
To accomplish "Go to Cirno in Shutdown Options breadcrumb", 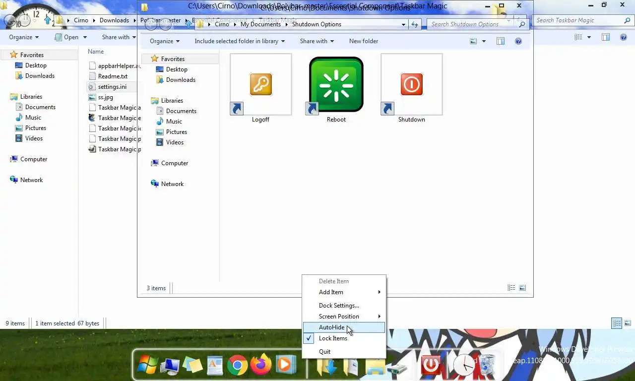I will point(222,24).
